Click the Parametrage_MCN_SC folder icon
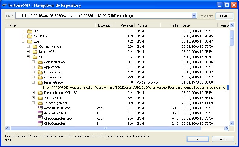The width and height of the screenshot is (239, 147). (x=40, y=93)
